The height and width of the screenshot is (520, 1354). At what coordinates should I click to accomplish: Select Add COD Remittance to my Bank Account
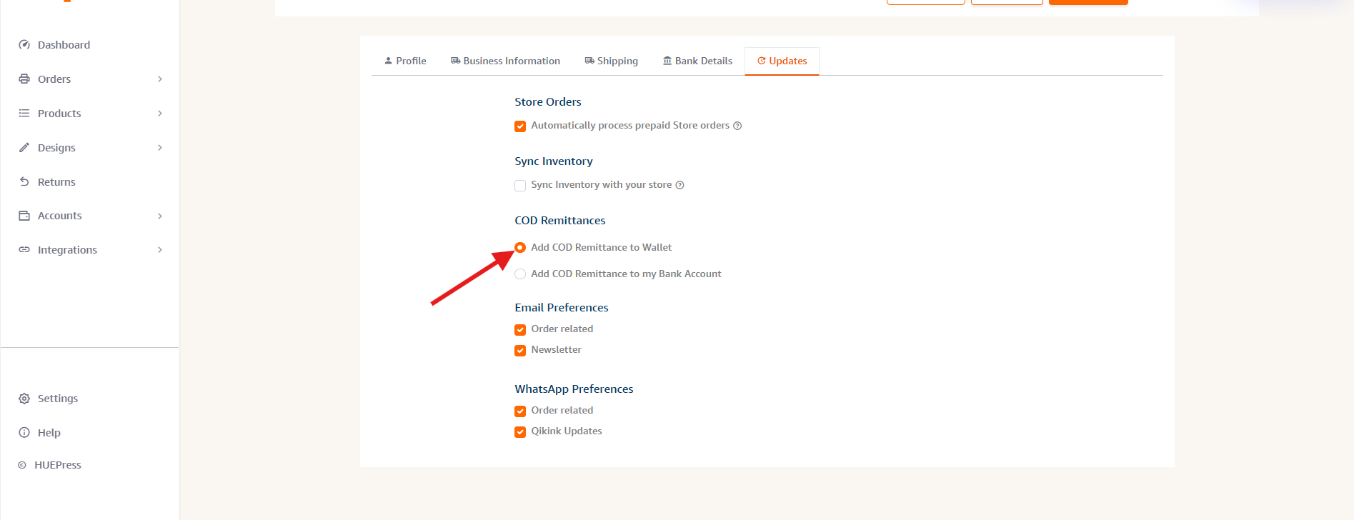pos(520,274)
